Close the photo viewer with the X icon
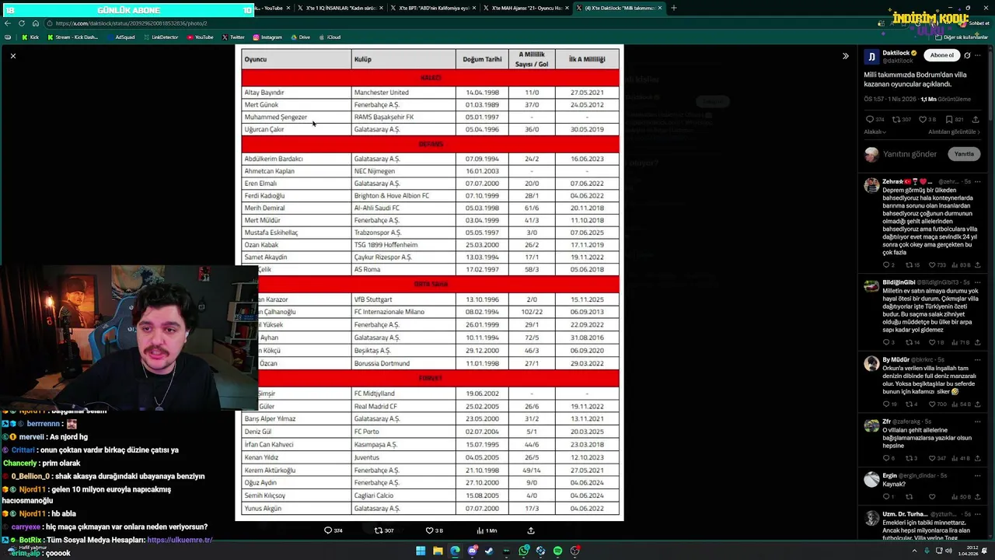Screen dimensions: 995x560 pyautogui.click(x=13, y=56)
